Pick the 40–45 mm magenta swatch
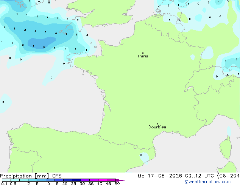 103,180
